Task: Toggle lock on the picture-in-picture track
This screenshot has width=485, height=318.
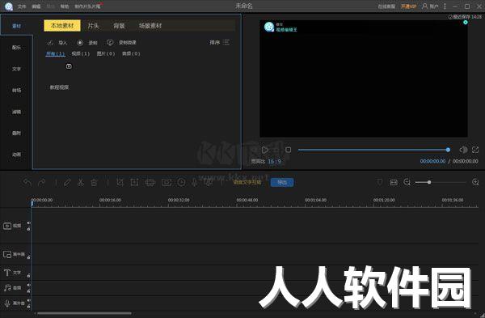Action: tap(29, 257)
